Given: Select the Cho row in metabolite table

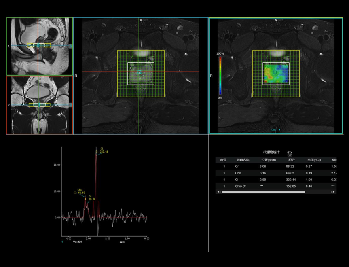Looking at the screenshot, I should tap(275, 173).
